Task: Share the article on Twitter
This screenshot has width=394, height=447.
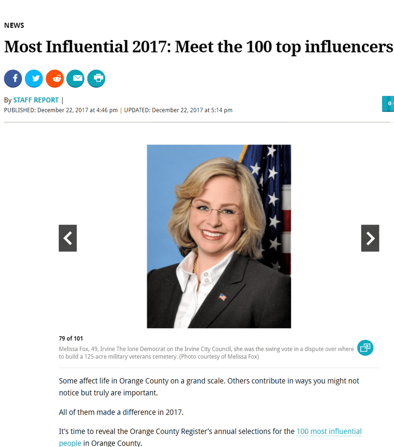Action: (x=34, y=79)
